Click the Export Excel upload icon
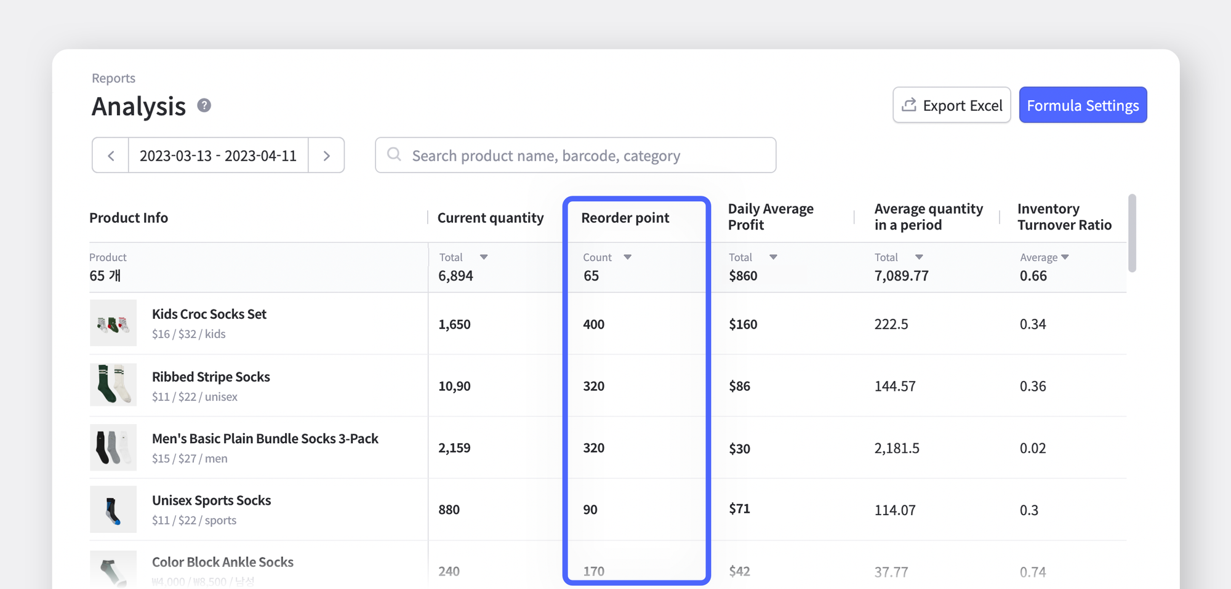The width and height of the screenshot is (1231, 589). tap(909, 105)
